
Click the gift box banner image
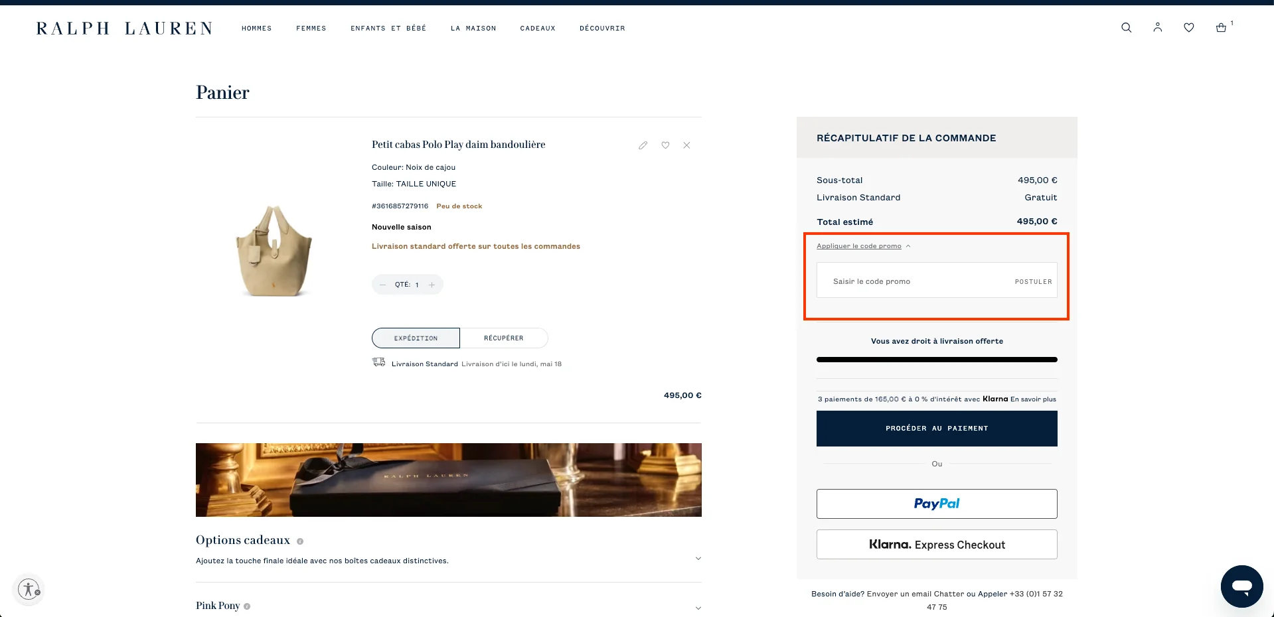pyautogui.click(x=449, y=480)
